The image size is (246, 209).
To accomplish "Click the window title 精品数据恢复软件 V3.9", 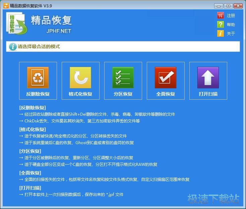I will tap(31, 6).
